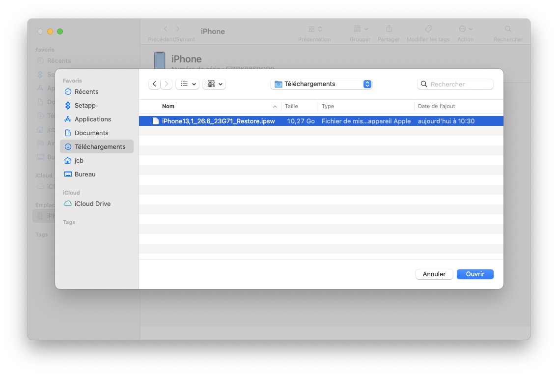Toggle sort direction arrow in Nom column
The image size is (558, 376).
tap(275, 107)
